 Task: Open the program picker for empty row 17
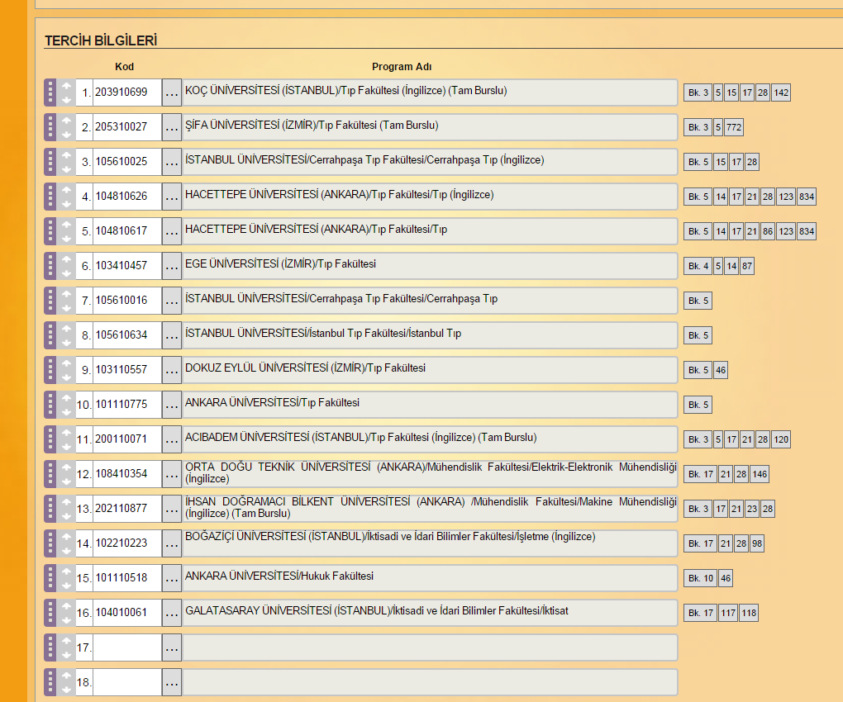(x=171, y=647)
